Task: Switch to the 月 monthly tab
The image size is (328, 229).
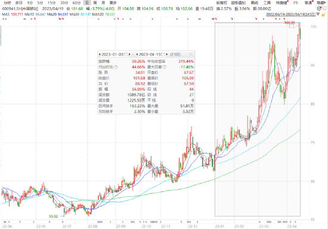Action: 103,3
